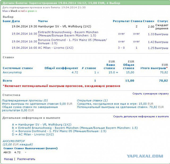170x164 pixels.
Task: Click the Статус column header
Action: [x=163, y=21]
